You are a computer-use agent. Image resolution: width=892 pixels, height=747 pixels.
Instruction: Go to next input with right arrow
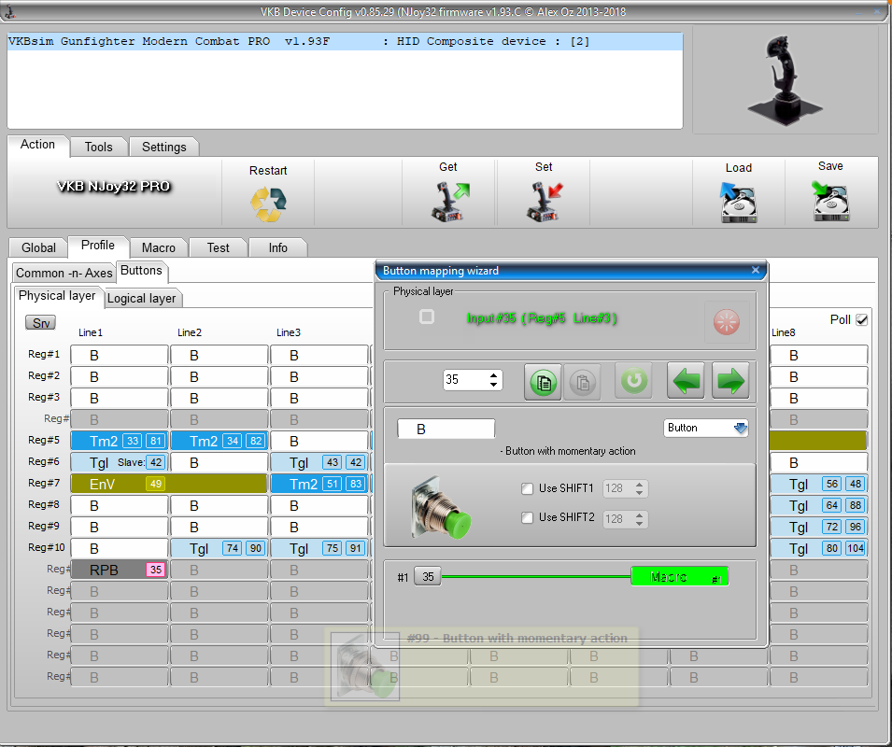(x=730, y=381)
